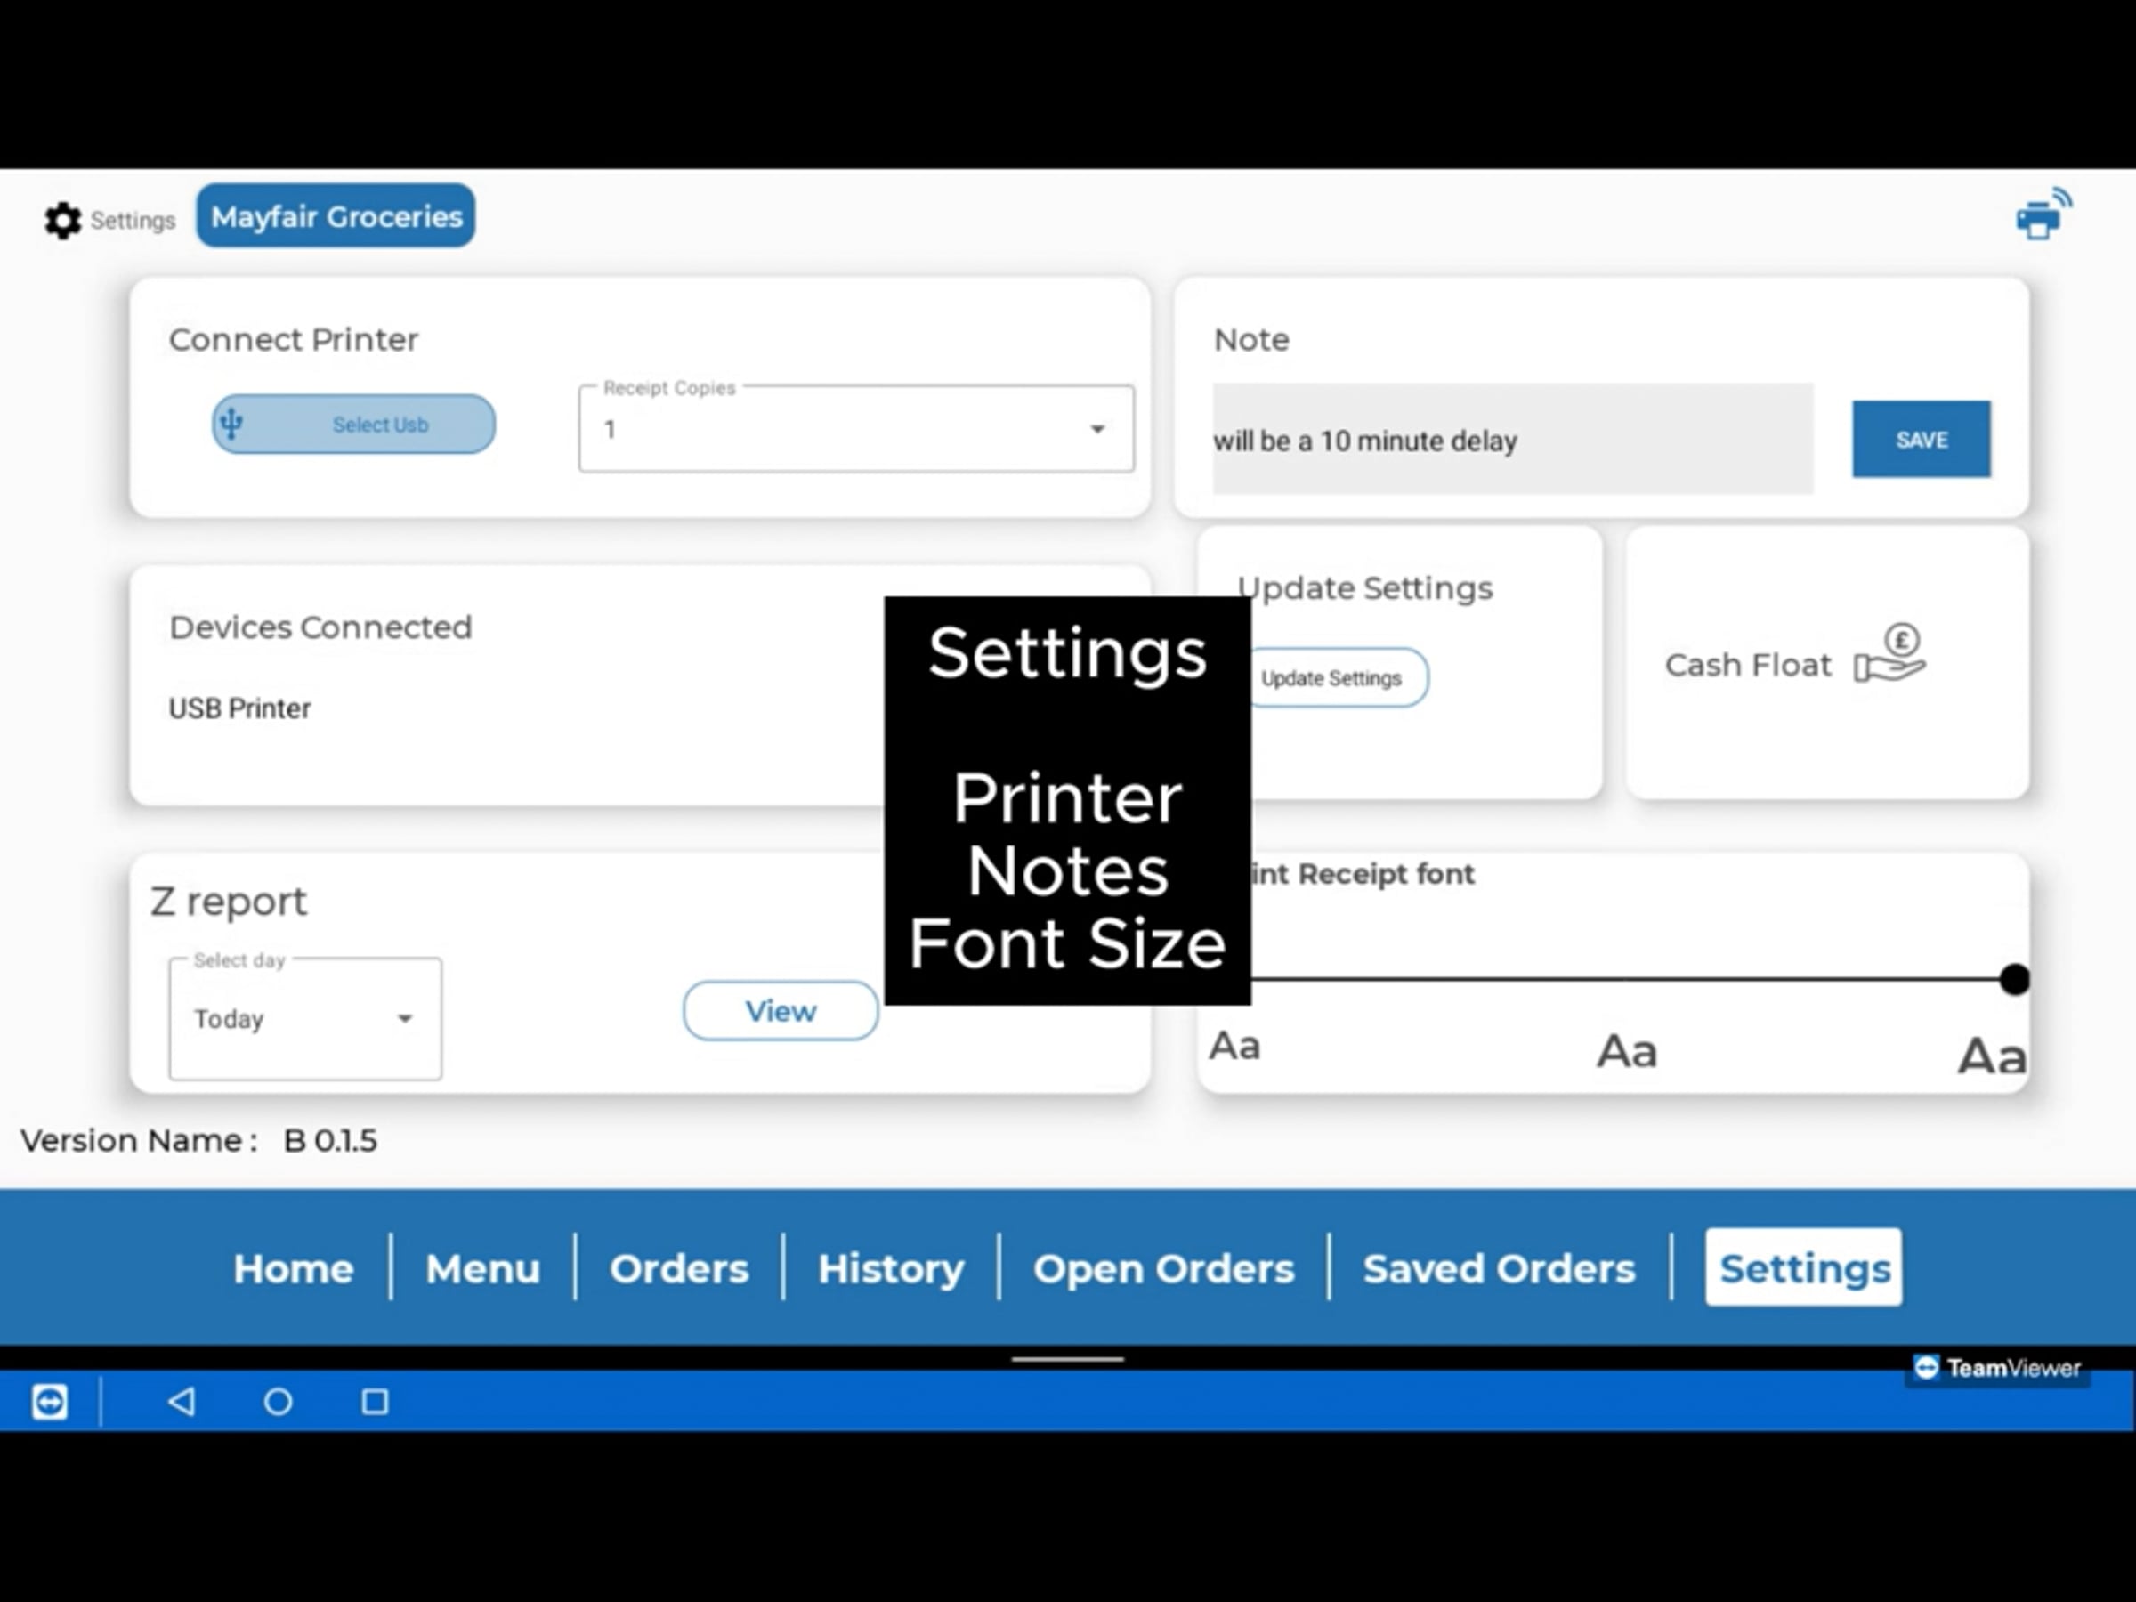Expand the Select day dropdown
Screen dimensions: 2136x1602
[304, 1019]
